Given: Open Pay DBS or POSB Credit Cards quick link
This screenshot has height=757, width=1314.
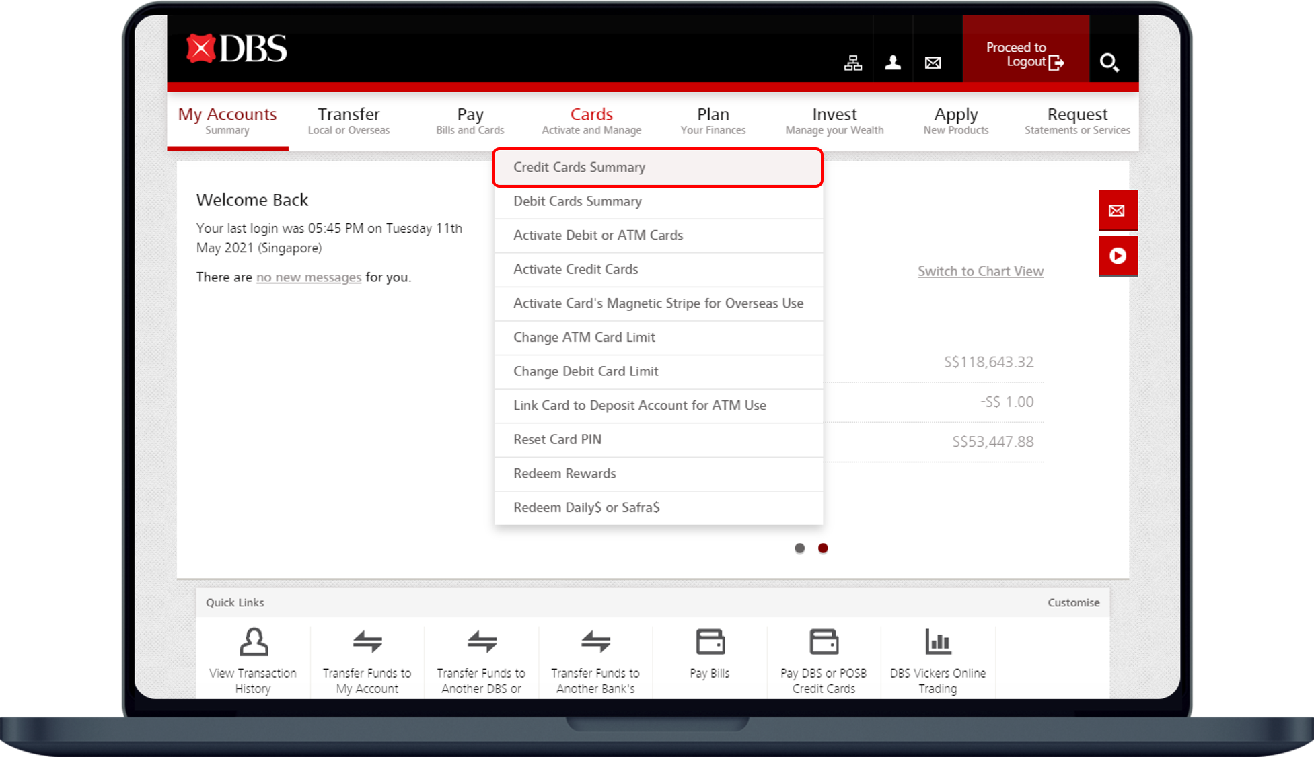Looking at the screenshot, I should pos(824,661).
